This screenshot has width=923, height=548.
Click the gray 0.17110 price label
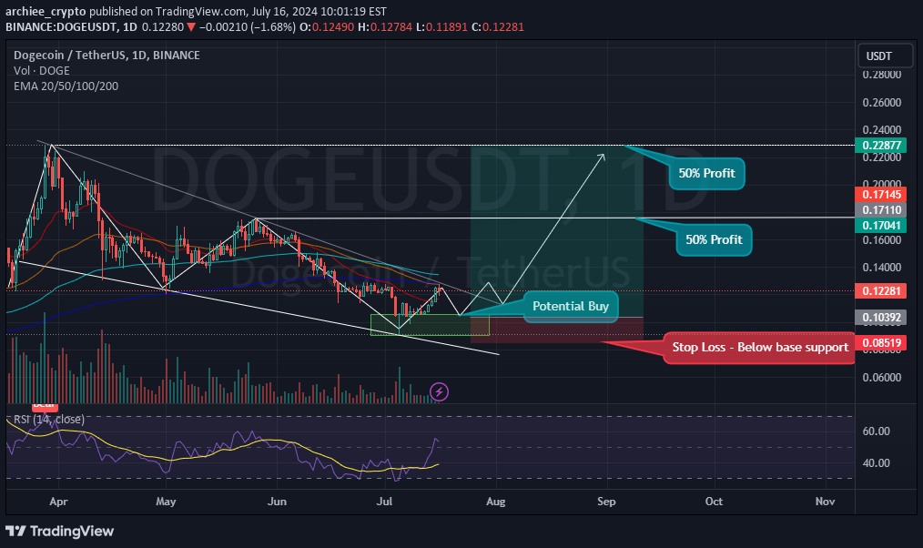coord(880,209)
